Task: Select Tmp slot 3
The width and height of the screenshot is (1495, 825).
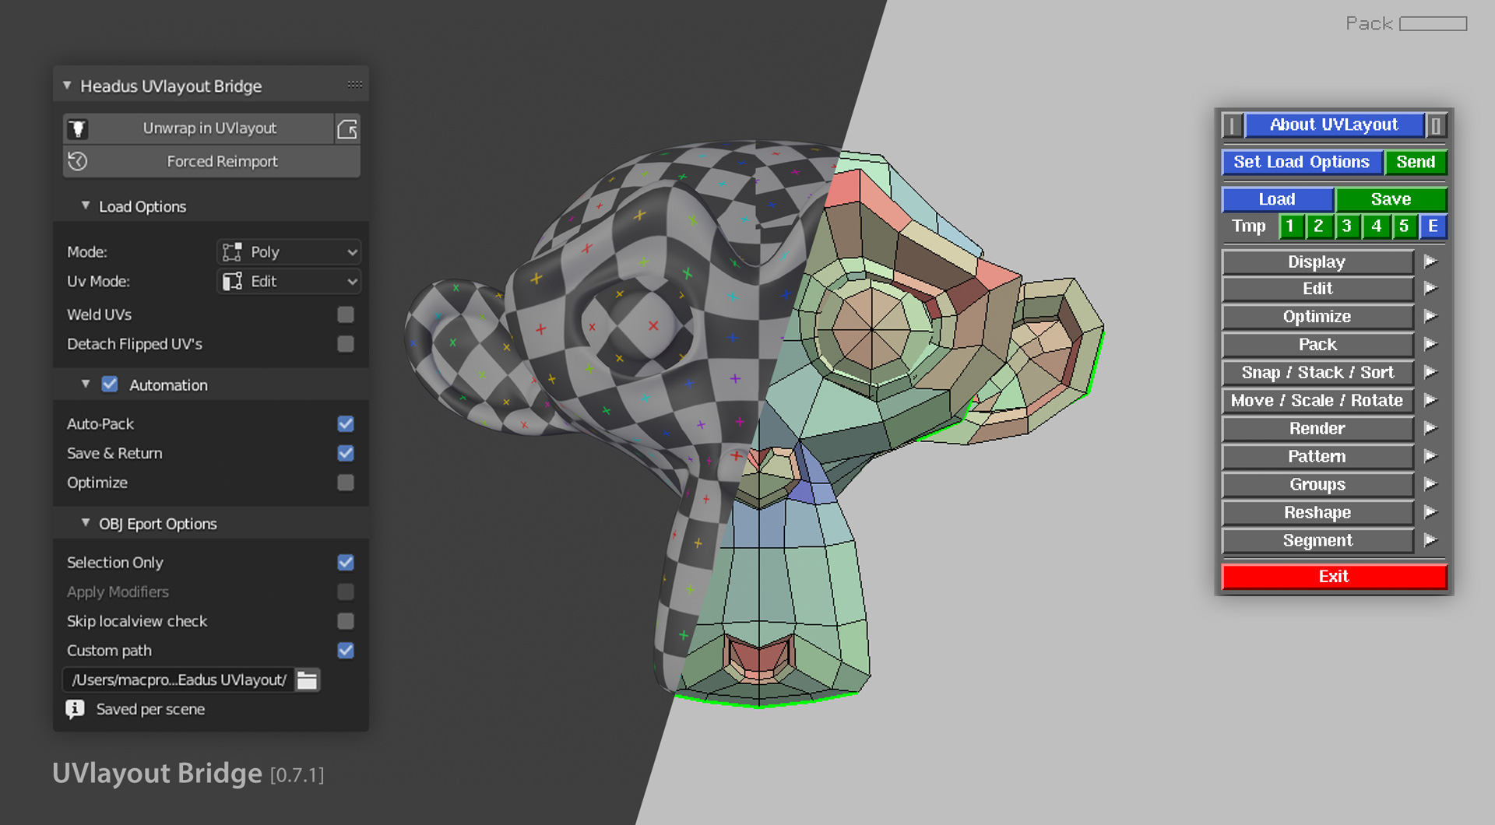Action: pyautogui.click(x=1346, y=226)
